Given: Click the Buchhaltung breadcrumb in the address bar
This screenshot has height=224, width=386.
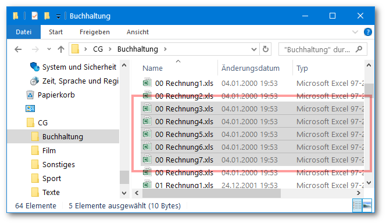Looking at the screenshot, I should point(138,49).
